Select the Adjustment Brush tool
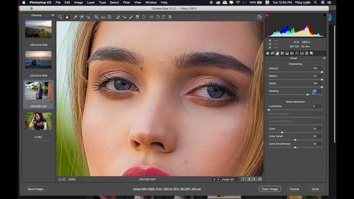This screenshot has height=199, width=354. pyautogui.click(x=131, y=17)
